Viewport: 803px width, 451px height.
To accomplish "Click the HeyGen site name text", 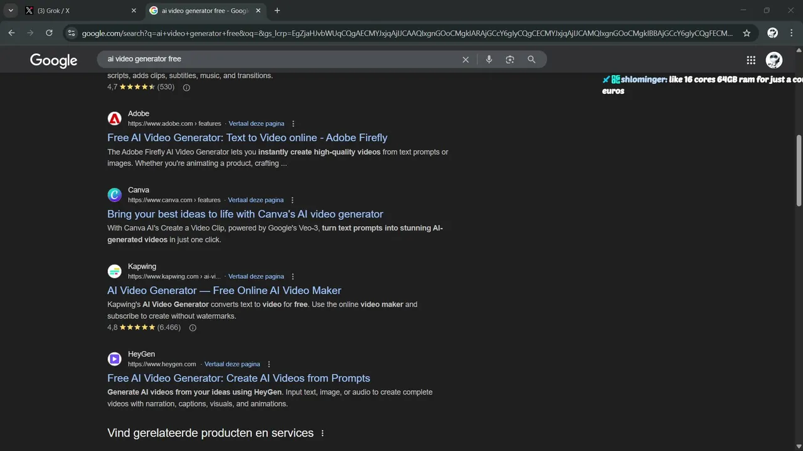I will [x=141, y=355].
